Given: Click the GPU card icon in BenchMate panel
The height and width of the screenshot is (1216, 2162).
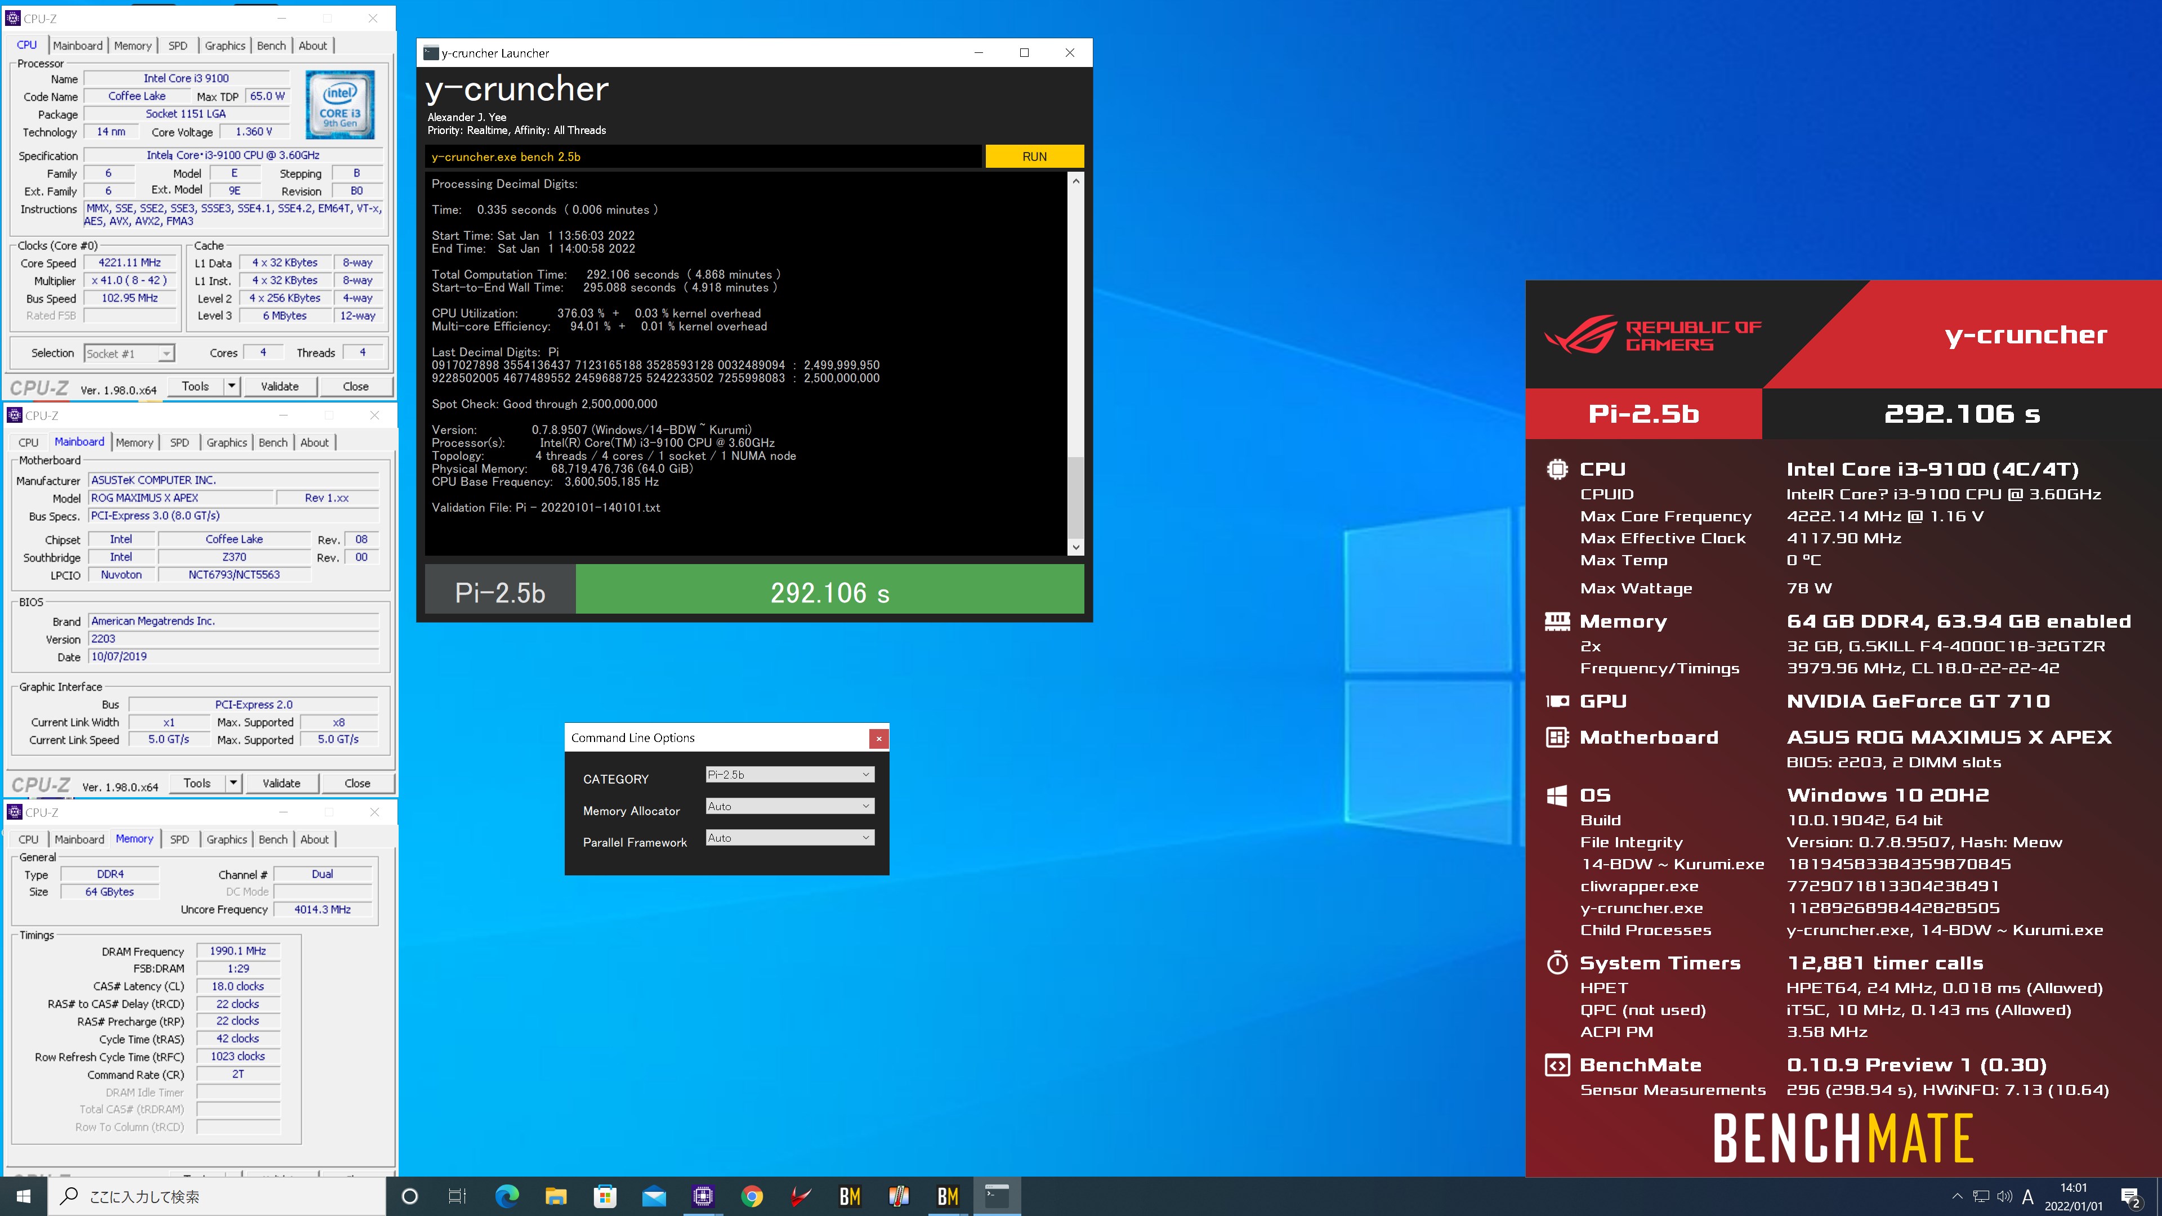Looking at the screenshot, I should point(1557,701).
